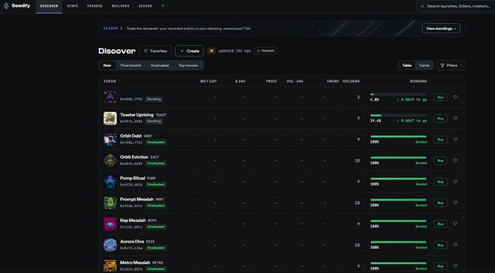Focus the search launches input field

tap(456, 6)
